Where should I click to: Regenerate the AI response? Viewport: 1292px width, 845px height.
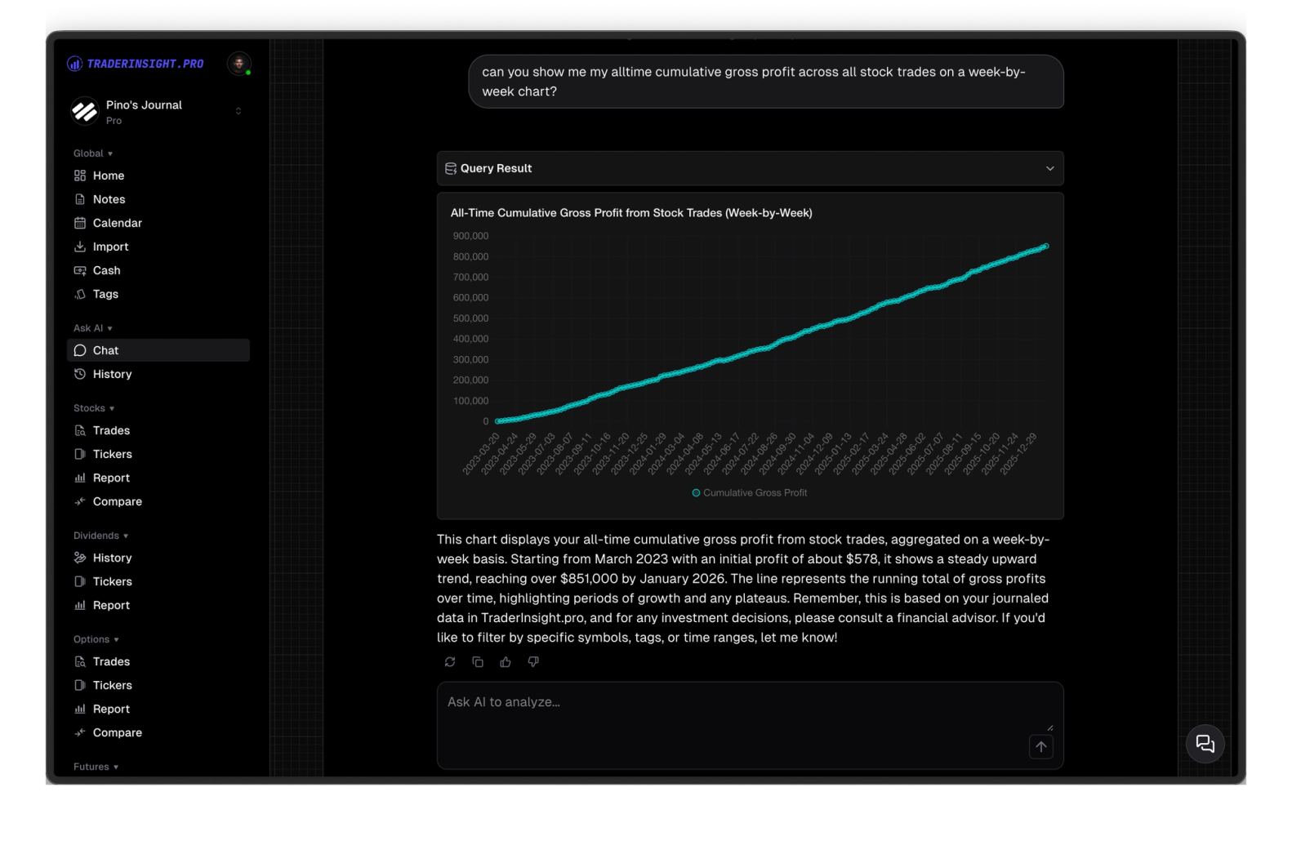450,662
